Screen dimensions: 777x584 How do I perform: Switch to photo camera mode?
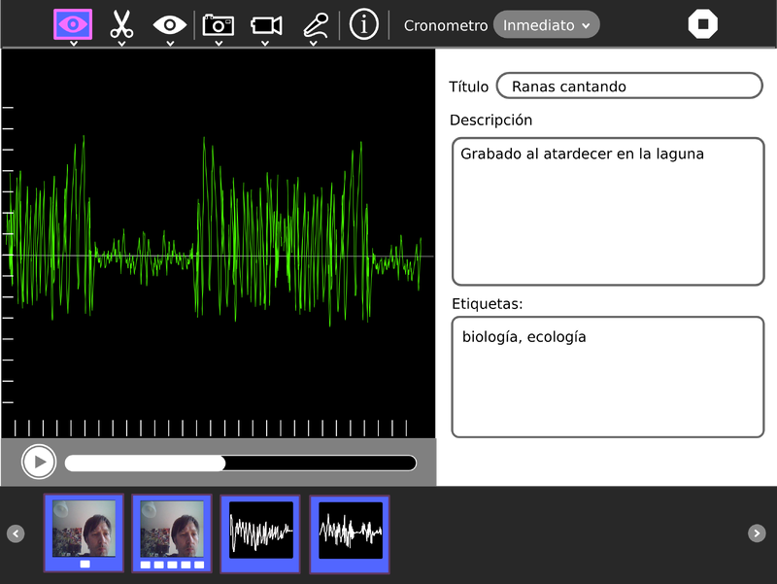(x=218, y=24)
